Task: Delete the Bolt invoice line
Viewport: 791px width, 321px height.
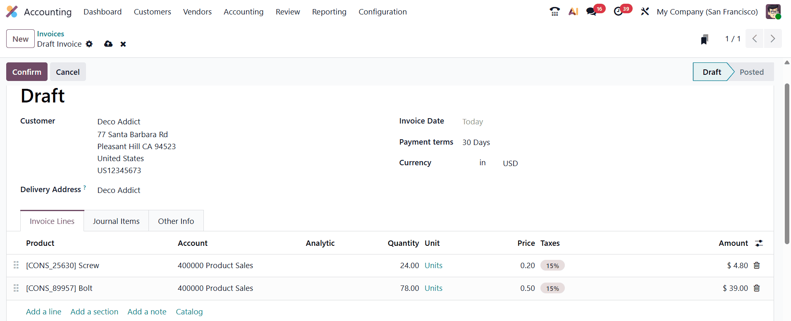Action: pyautogui.click(x=757, y=288)
